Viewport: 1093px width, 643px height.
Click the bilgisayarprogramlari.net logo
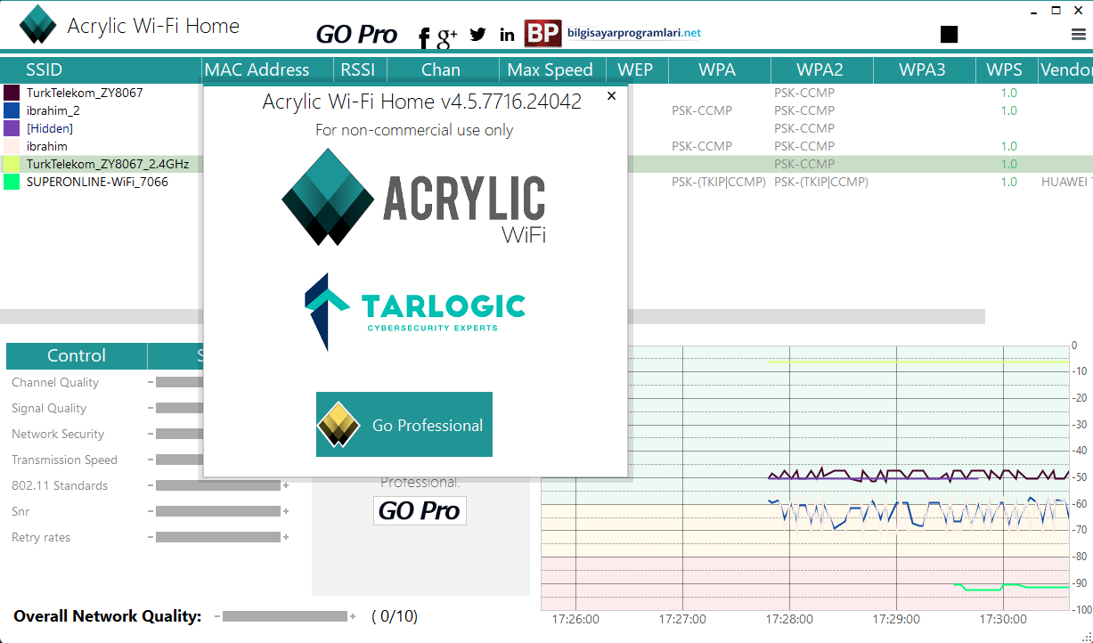613,33
